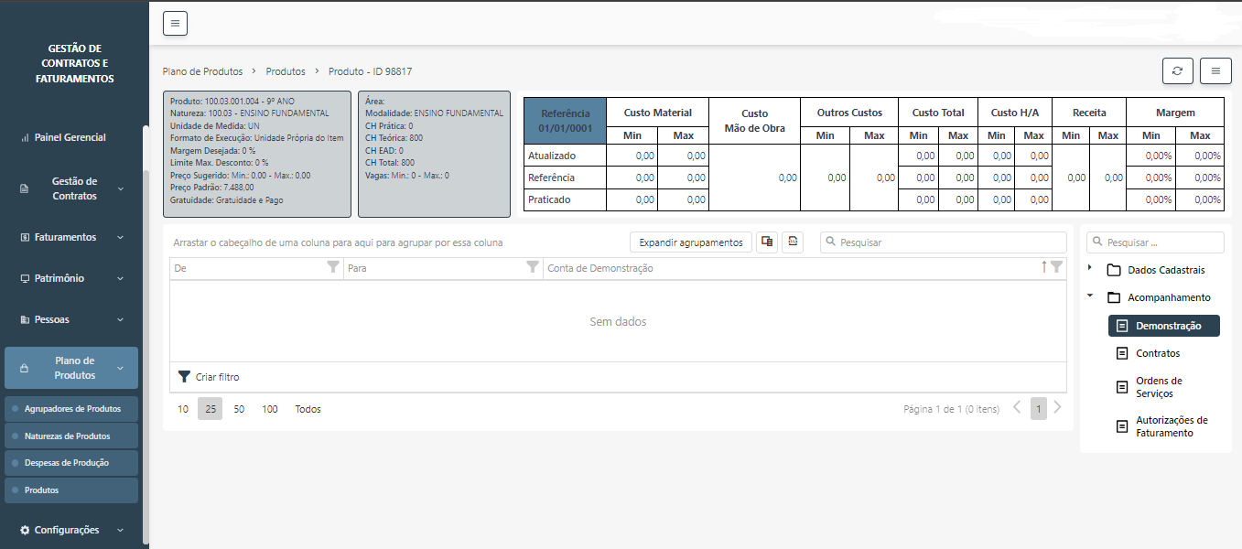Open the top-right options menu icon

[x=1215, y=70]
